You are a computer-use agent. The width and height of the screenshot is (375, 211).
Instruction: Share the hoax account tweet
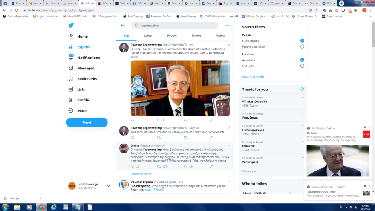pyautogui.click(x=212, y=138)
